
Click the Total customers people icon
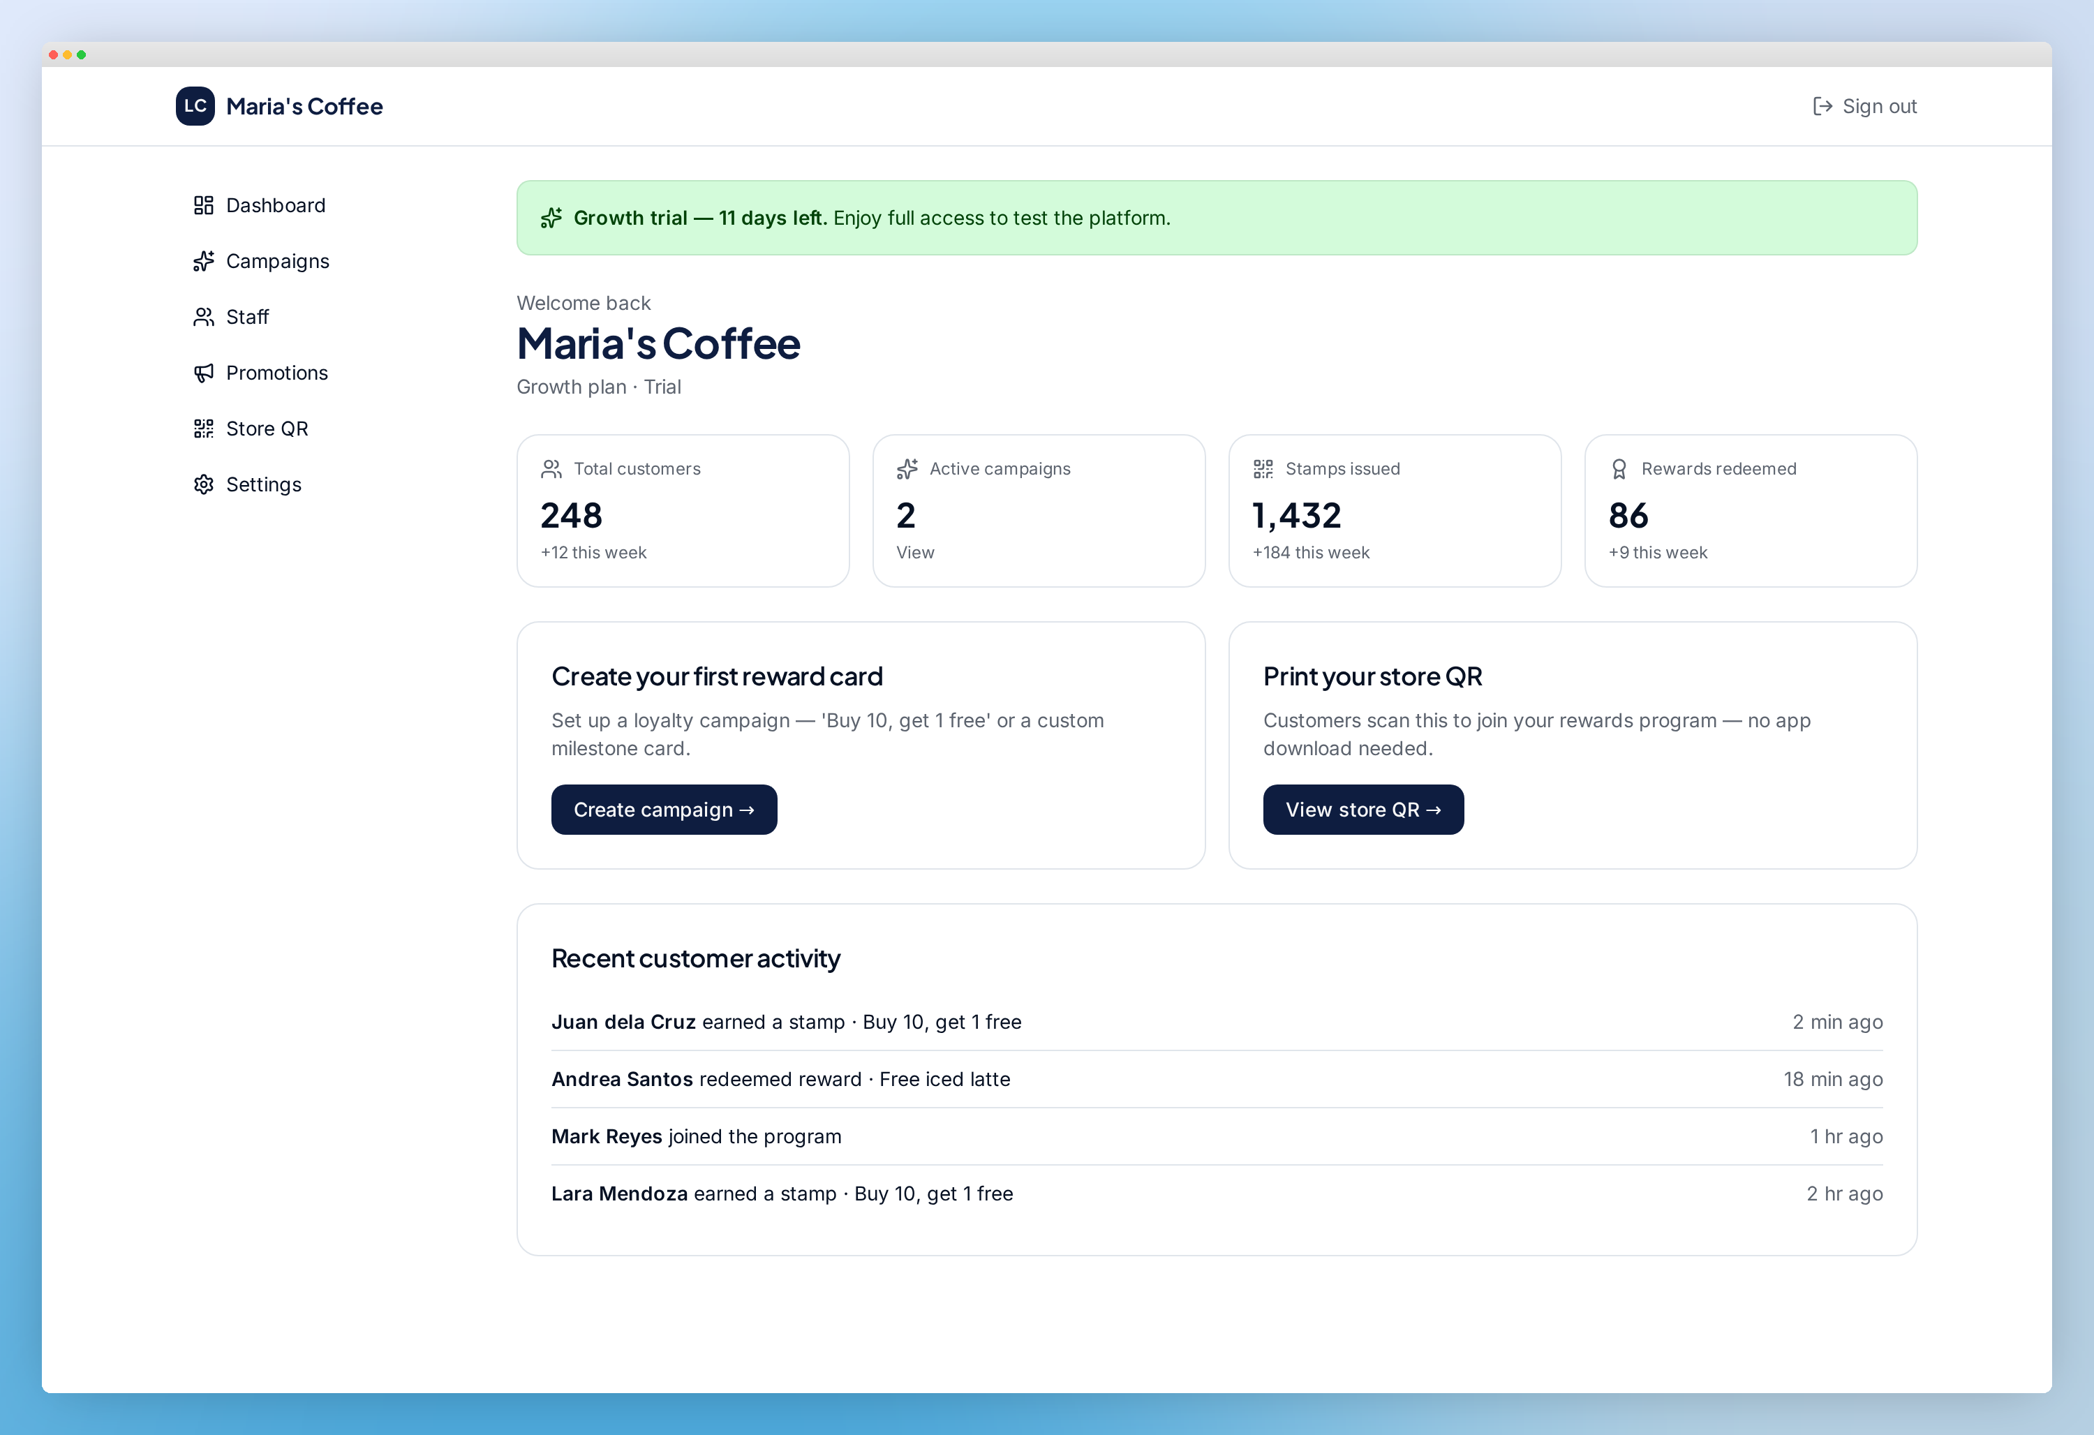click(551, 469)
